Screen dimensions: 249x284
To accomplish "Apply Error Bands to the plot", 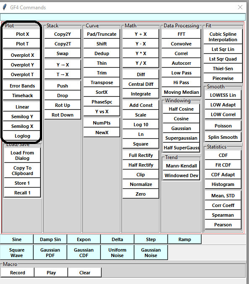I will tap(22, 86).
